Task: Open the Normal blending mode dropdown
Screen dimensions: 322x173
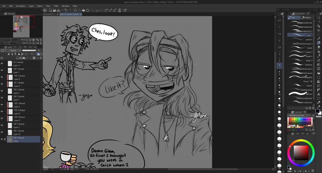Action: pos(14,50)
